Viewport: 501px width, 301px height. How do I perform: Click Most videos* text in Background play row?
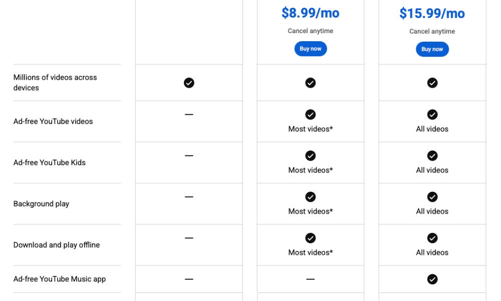311,211
